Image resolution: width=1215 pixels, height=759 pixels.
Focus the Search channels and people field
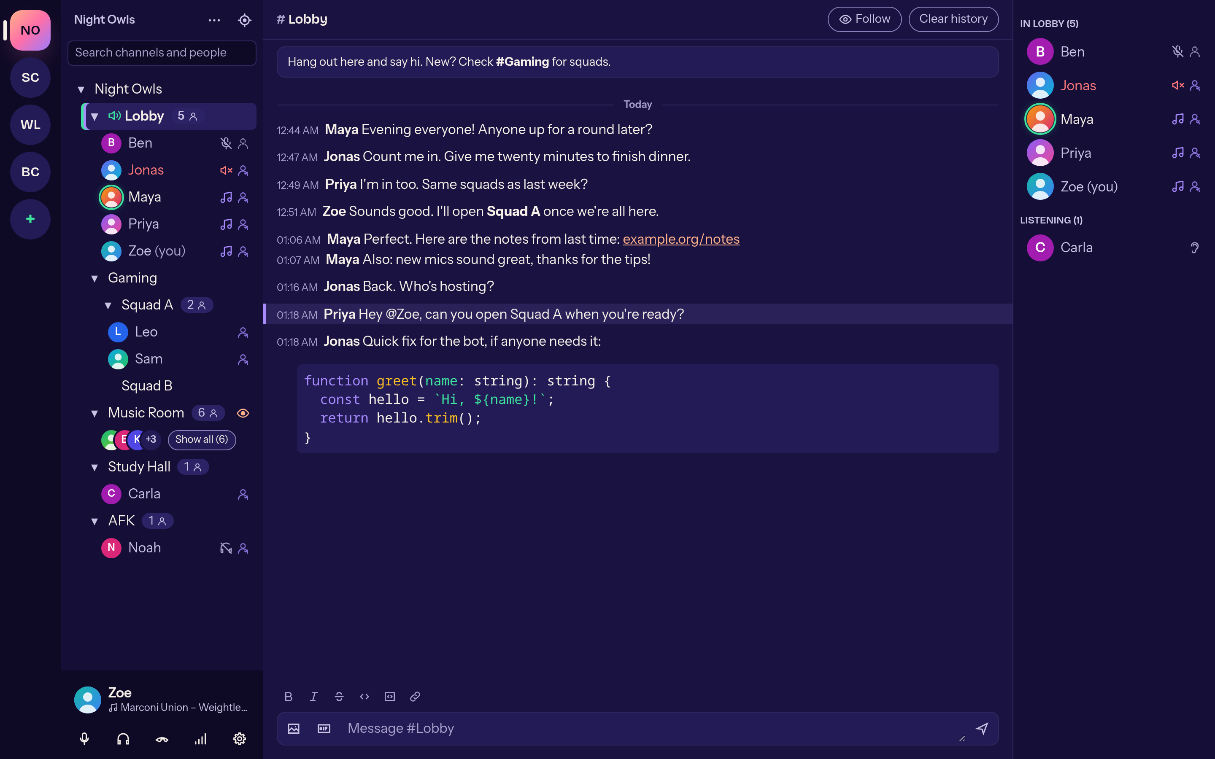click(x=162, y=53)
